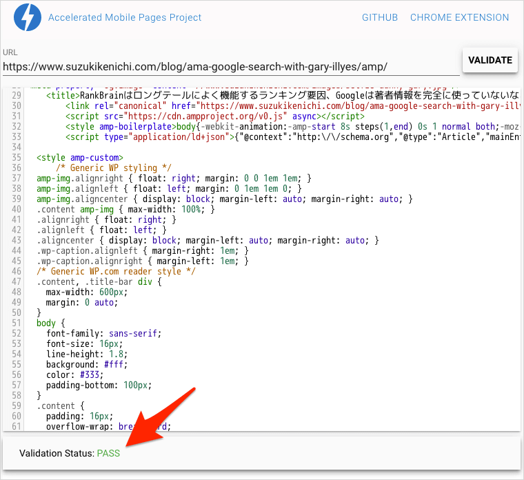Click the '<style amp-custom>' code line
This screenshot has width=524, height=480.
point(80,157)
